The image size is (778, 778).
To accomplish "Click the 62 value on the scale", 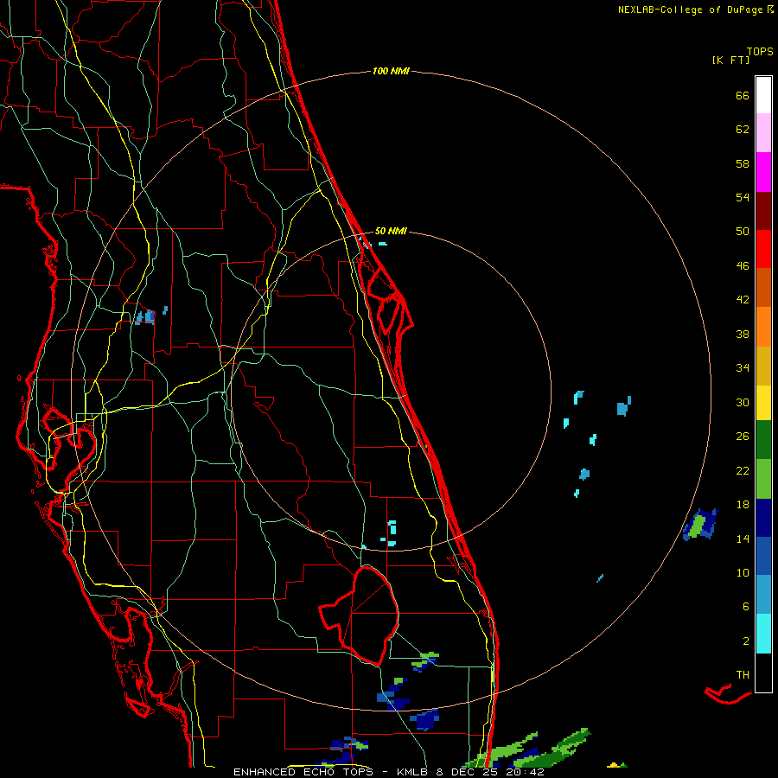I will click(x=743, y=130).
